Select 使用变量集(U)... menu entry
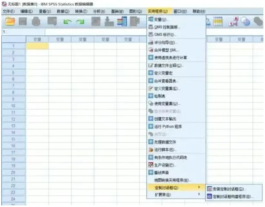This screenshot has height=207, width=265. click(x=176, y=103)
